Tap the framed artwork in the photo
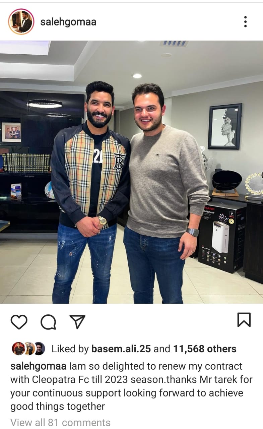263x429 pixels. [225, 126]
